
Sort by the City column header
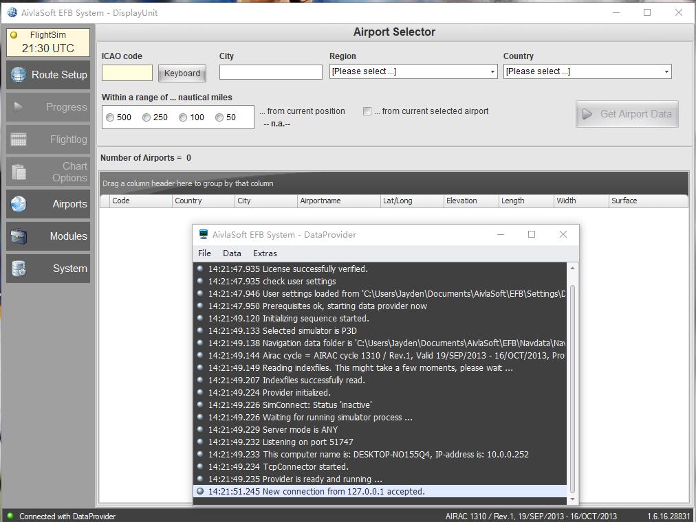click(x=266, y=201)
